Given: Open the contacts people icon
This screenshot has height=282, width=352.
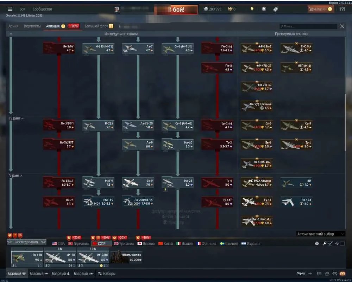Looking at the screenshot, I should point(327,274).
